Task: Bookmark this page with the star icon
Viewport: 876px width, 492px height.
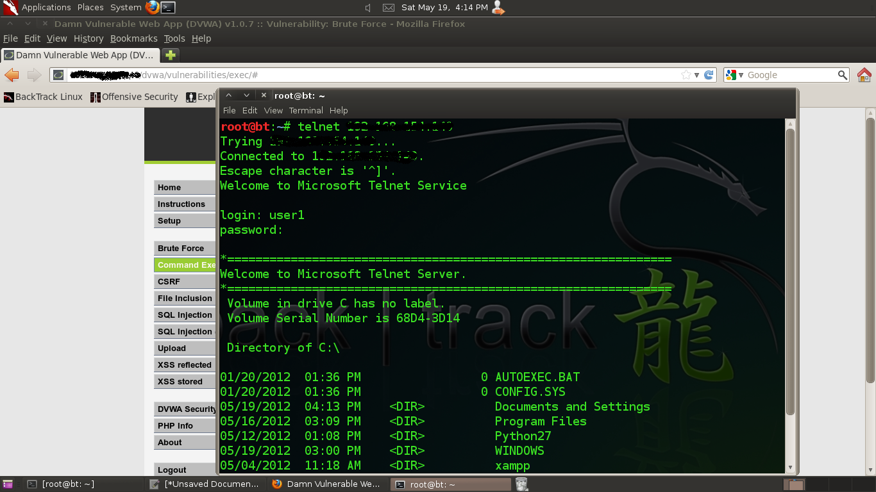Action: coord(686,75)
